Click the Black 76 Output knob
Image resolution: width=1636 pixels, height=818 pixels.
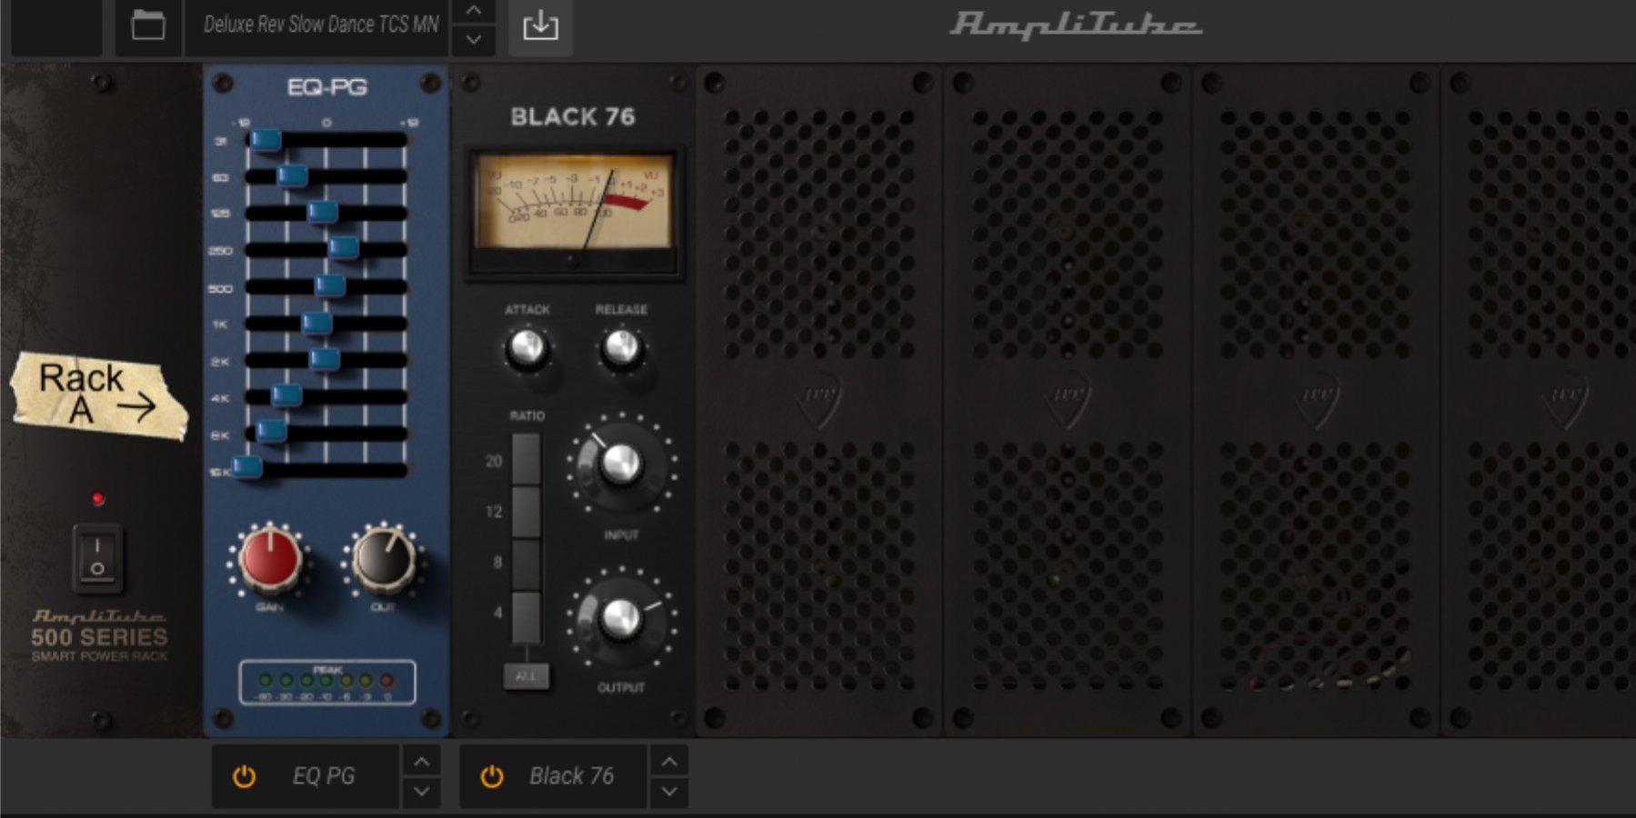(x=622, y=618)
